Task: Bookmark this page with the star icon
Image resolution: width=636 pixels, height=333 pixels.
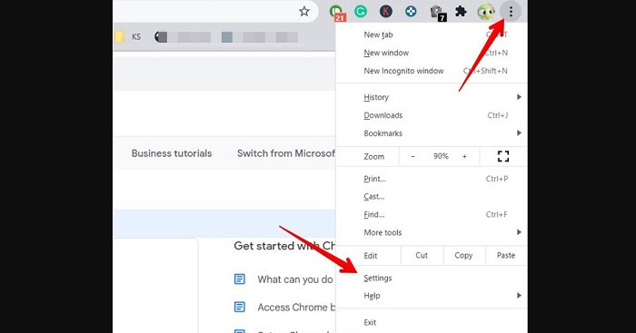Action: pos(304,12)
